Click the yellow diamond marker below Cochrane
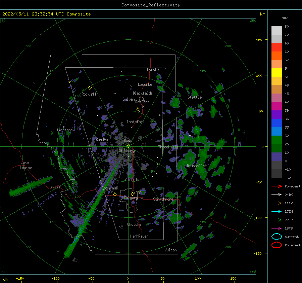The image size is (302, 283). [115, 194]
